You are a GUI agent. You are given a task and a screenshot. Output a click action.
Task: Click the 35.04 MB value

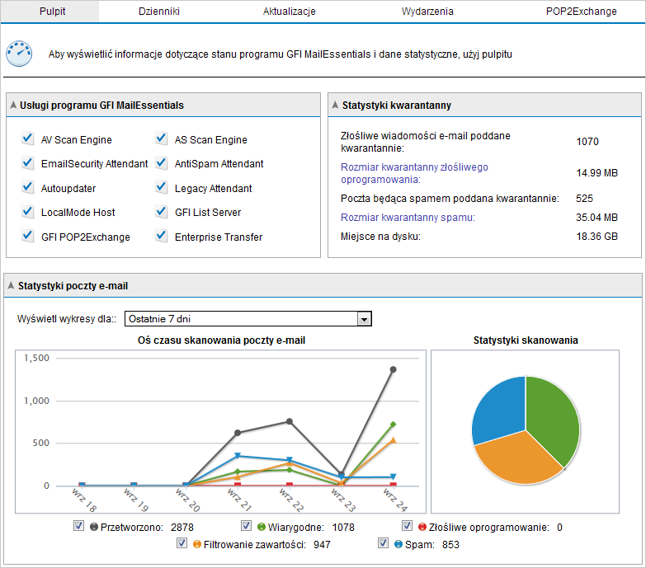pyautogui.click(x=597, y=218)
